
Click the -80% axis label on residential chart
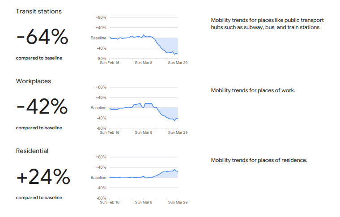pos(101,198)
